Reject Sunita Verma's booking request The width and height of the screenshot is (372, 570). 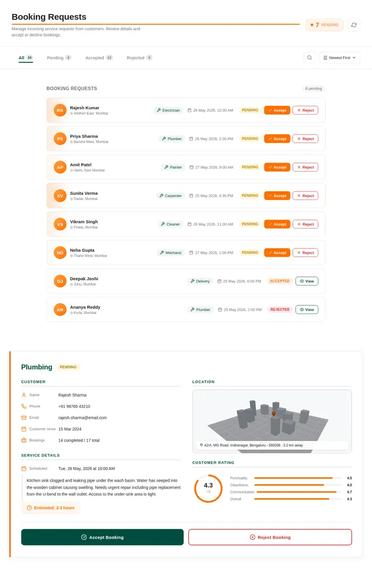[x=306, y=196]
